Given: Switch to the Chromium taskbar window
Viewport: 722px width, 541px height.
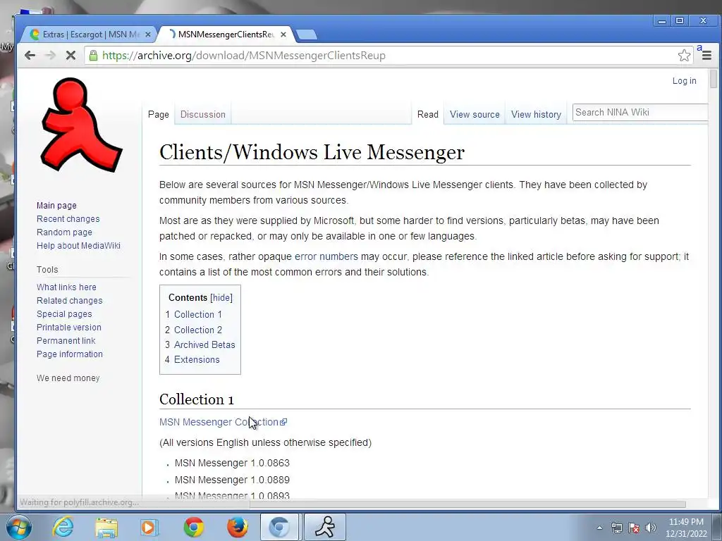Looking at the screenshot, I should [x=279, y=527].
